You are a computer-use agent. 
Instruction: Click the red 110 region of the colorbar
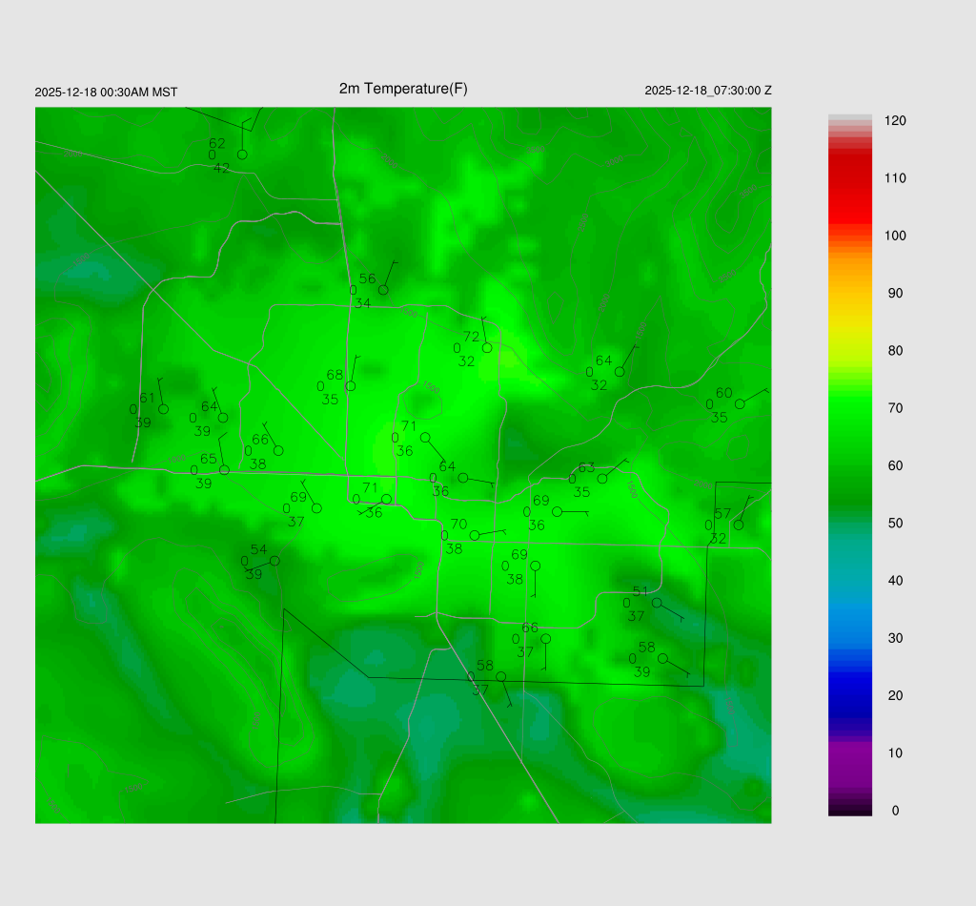click(850, 178)
